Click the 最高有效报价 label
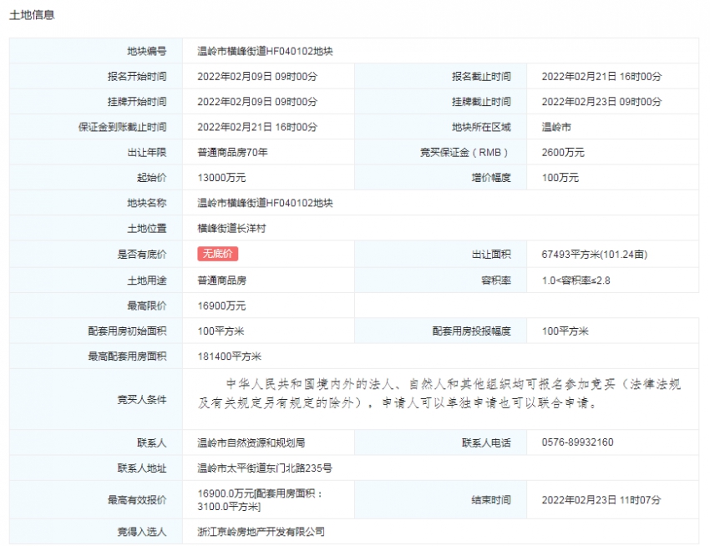 [137, 500]
